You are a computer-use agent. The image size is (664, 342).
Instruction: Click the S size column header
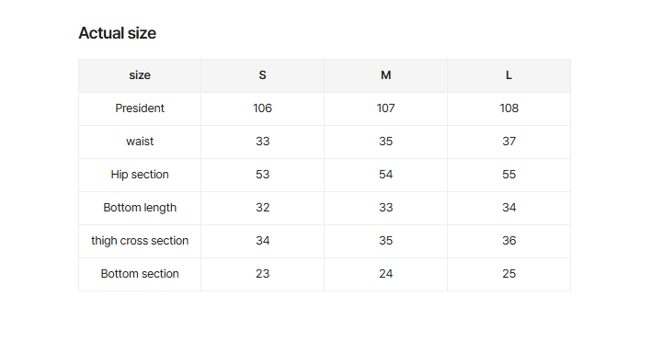[x=262, y=75]
